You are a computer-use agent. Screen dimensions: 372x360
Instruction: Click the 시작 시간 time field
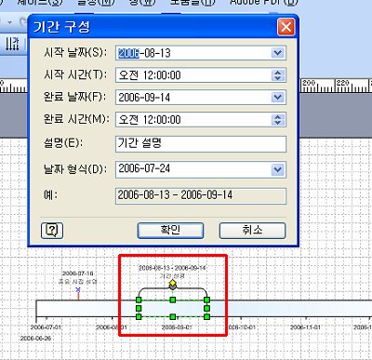click(201, 75)
